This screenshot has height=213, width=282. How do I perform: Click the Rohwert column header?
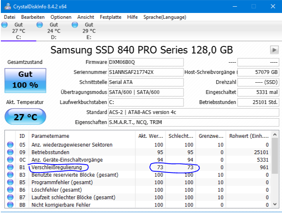pos(249,136)
